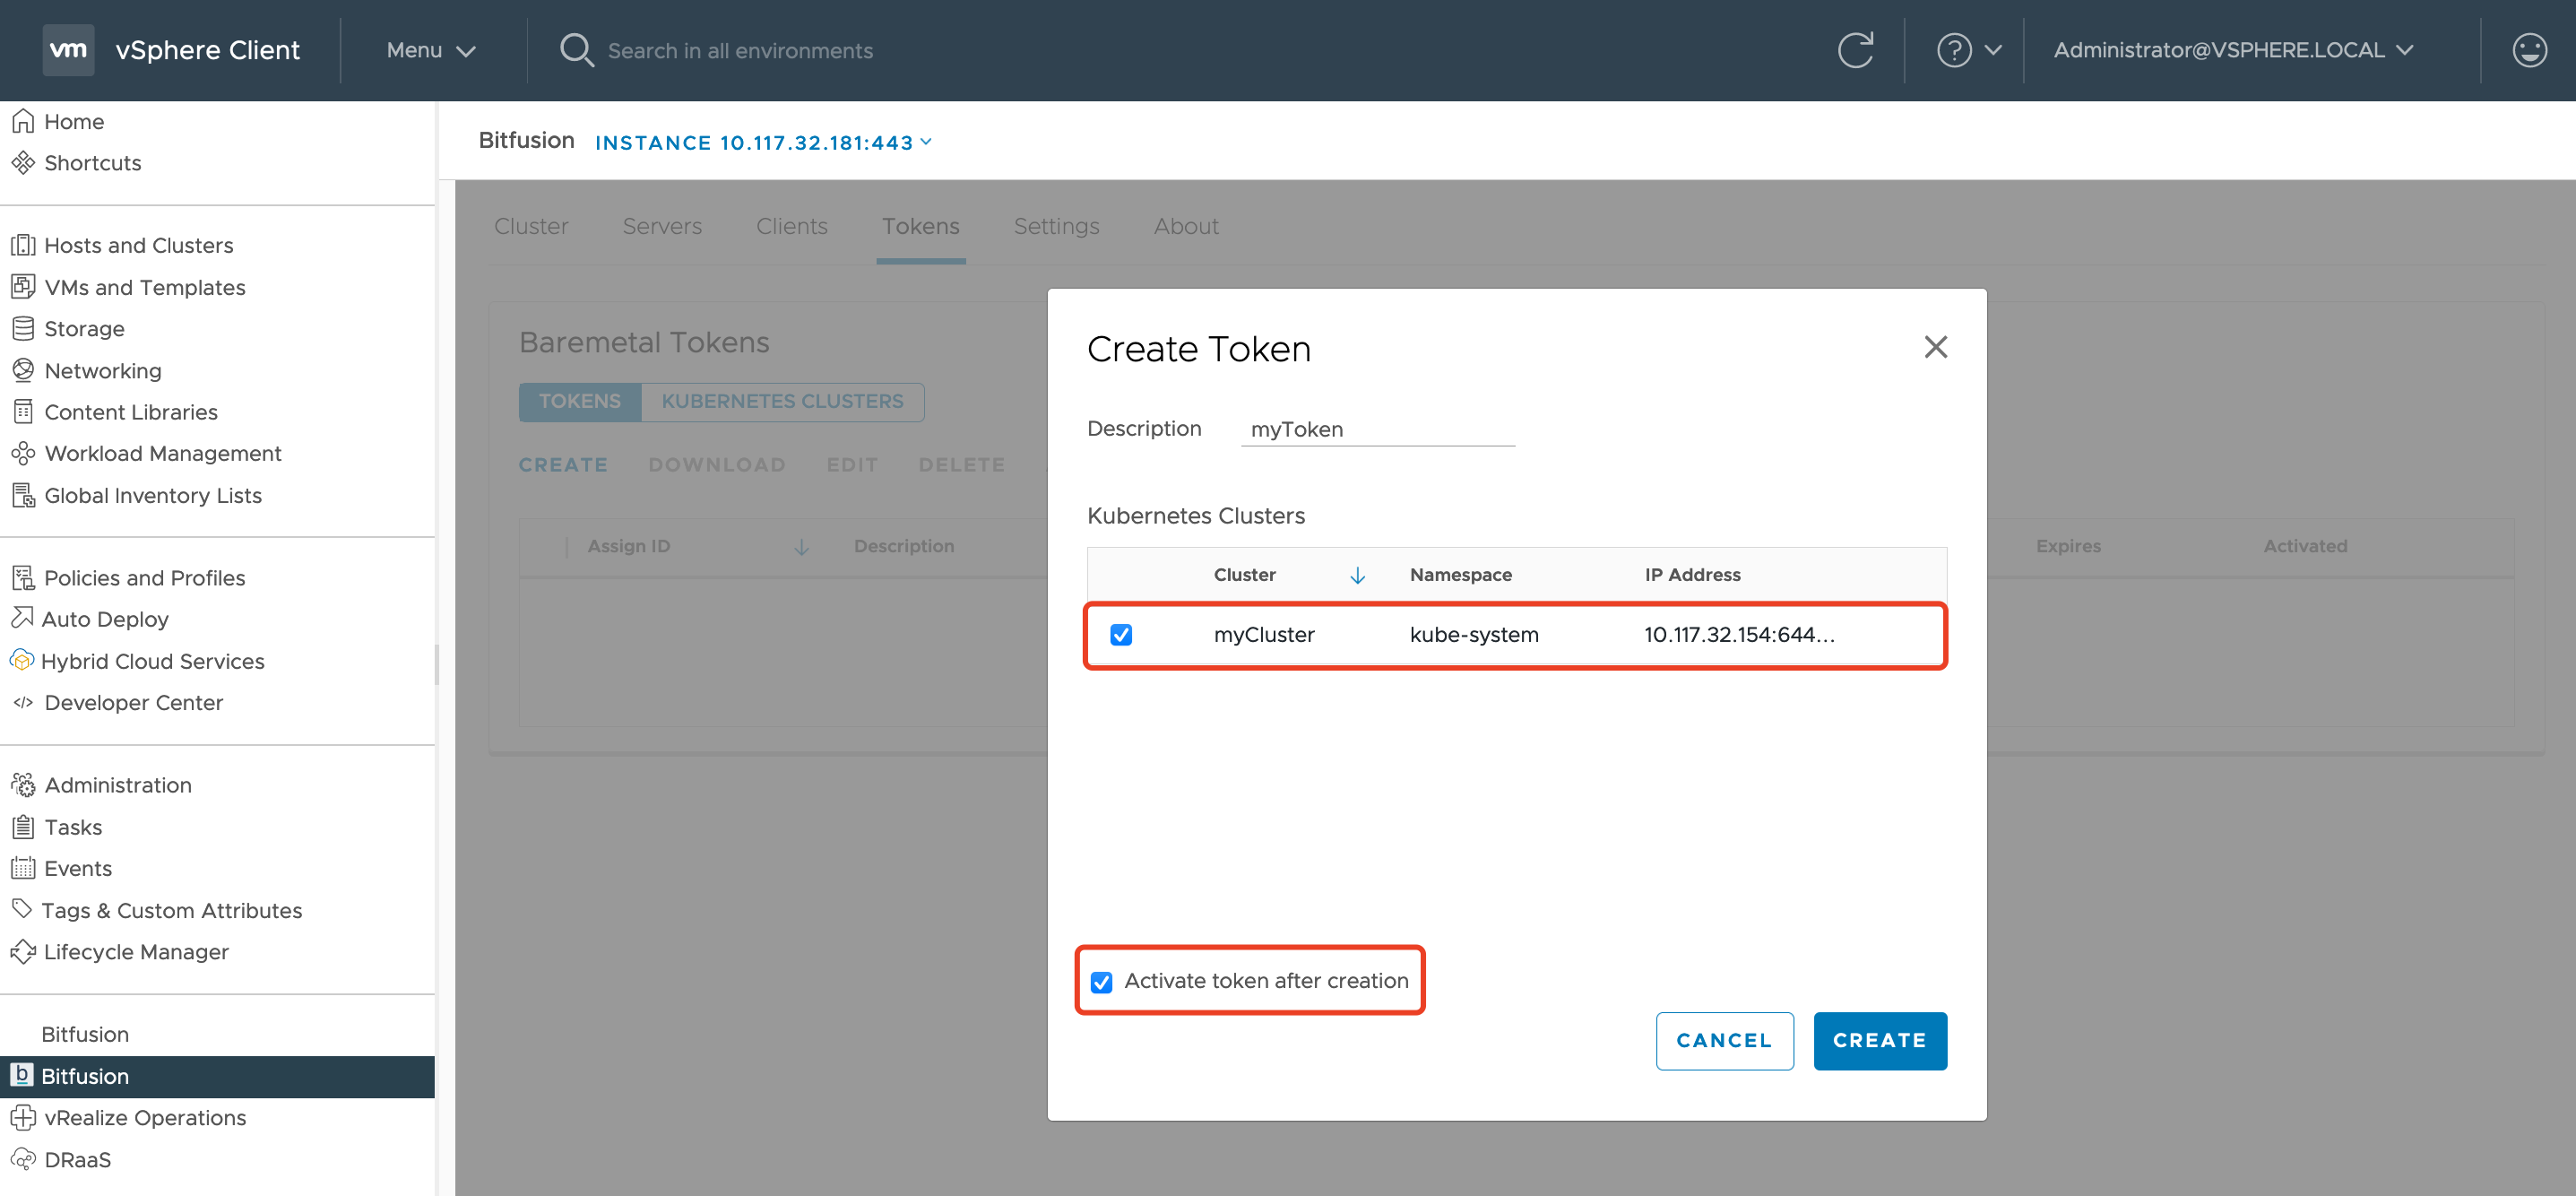Click the Events calendar icon
The width and height of the screenshot is (2576, 1196).
[23, 868]
